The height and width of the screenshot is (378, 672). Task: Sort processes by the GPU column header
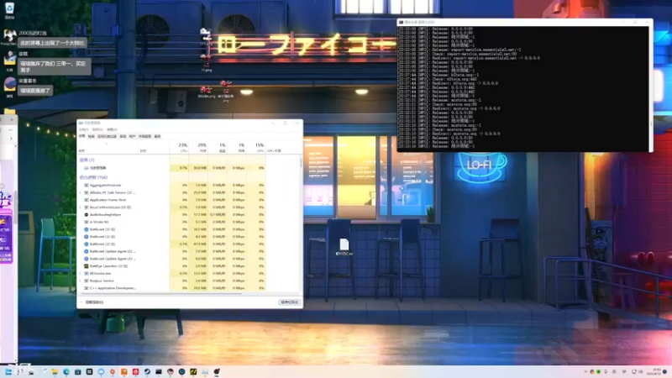256,148
